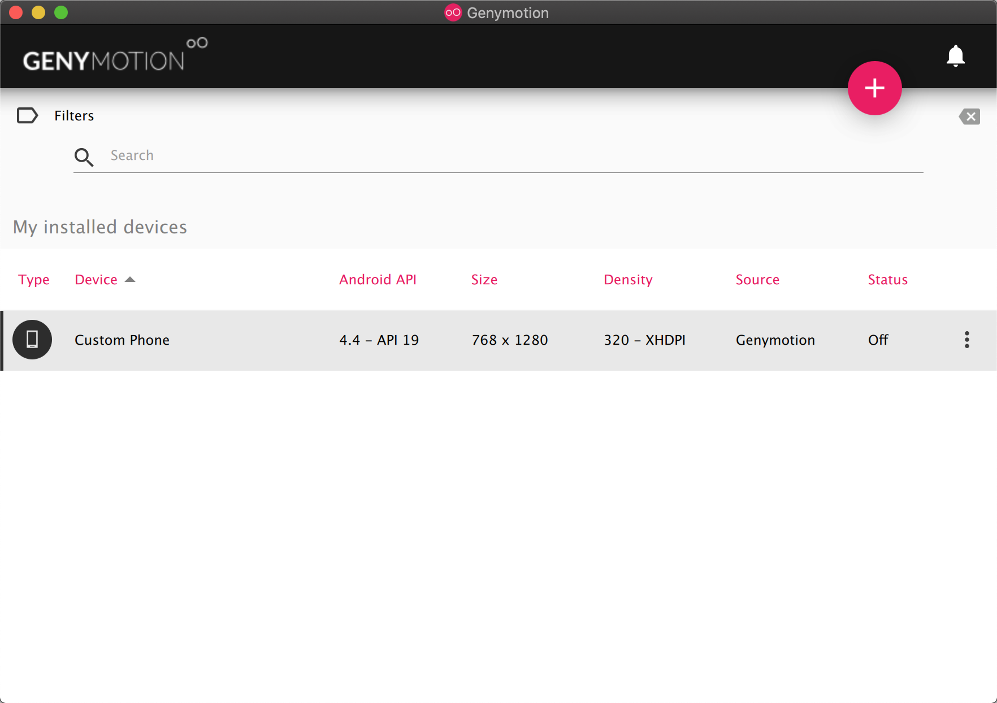This screenshot has height=703, width=997.
Task: Click the 4.4 – API 19 cell
Action: [x=379, y=340]
